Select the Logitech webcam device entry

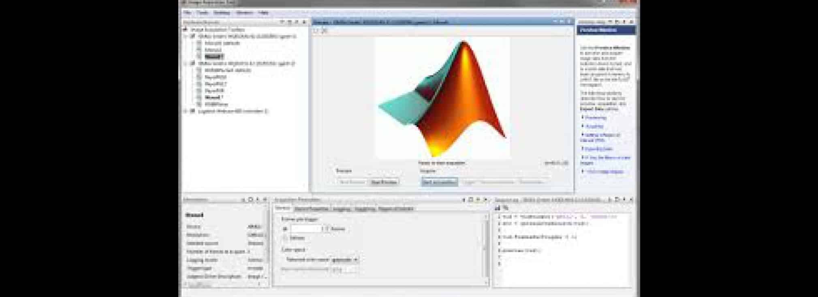[x=233, y=111]
